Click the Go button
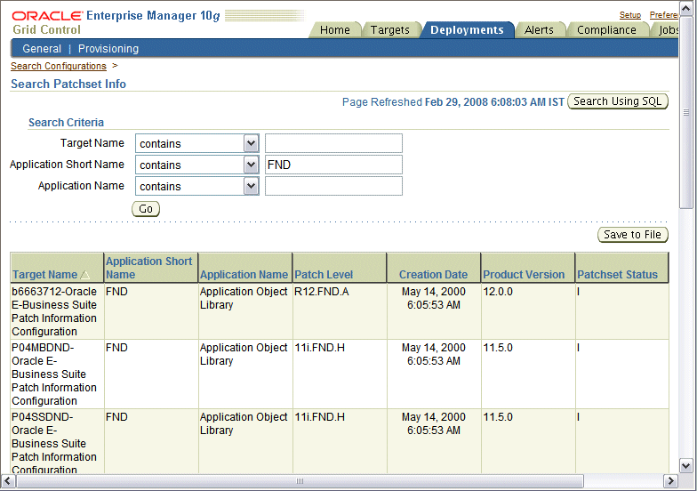Screen dimensions: 697x491 146,208
